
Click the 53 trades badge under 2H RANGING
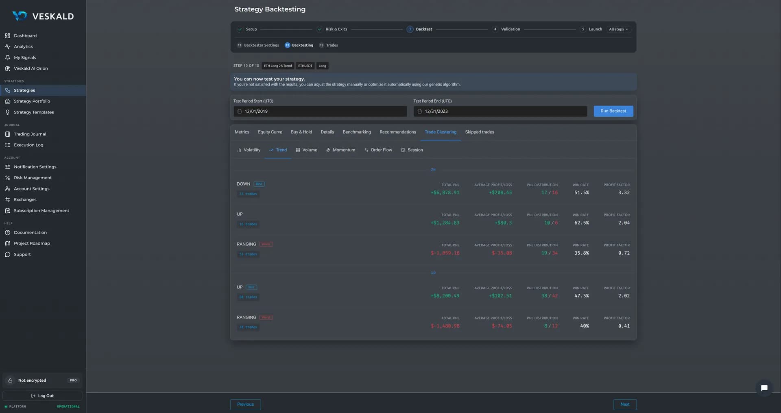pos(248,254)
